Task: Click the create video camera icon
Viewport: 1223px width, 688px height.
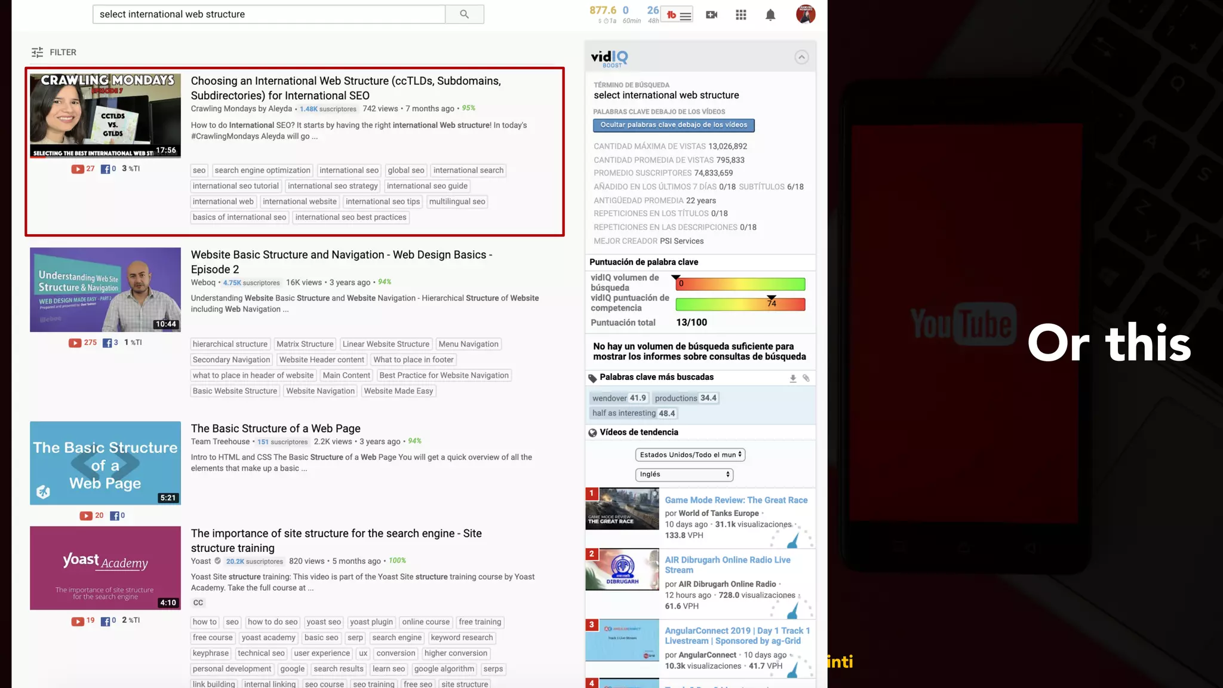Action: click(711, 15)
